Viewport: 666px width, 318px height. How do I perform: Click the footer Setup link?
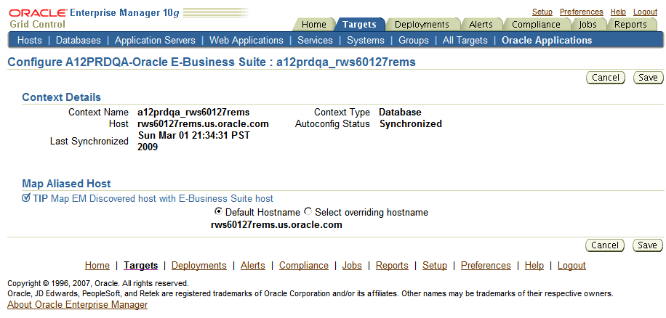pos(435,266)
